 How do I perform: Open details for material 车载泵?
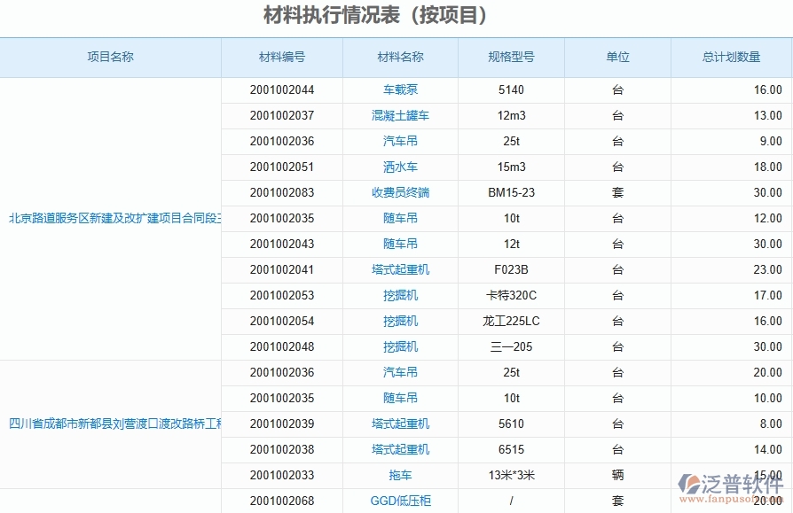(x=398, y=89)
